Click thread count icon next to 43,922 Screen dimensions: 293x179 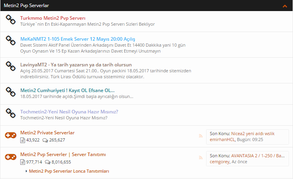point(22,140)
